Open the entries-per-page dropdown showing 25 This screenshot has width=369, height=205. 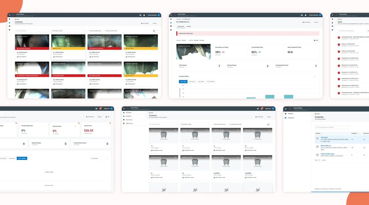[320, 160]
